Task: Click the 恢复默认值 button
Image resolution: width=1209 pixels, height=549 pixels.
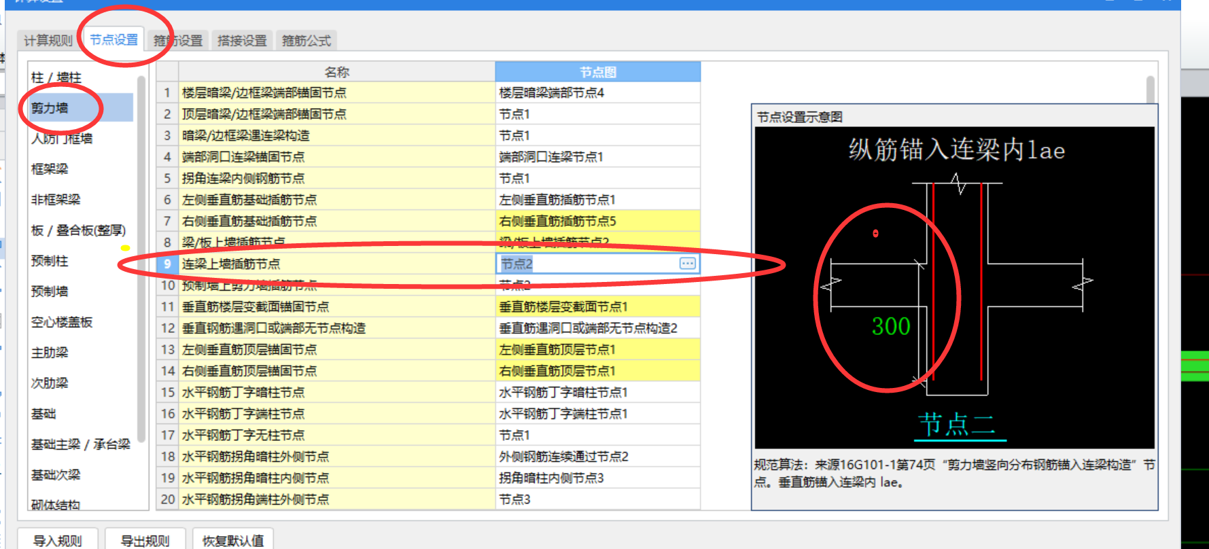Action: click(233, 540)
